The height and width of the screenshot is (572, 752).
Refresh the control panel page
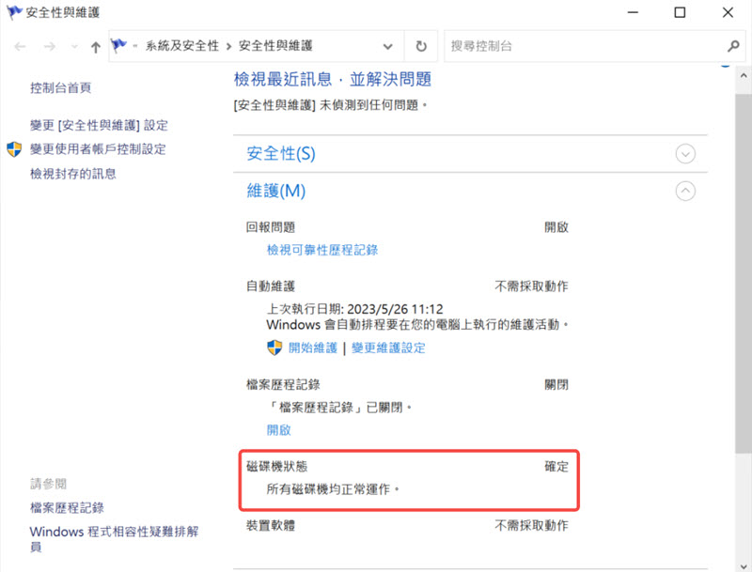click(x=420, y=46)
